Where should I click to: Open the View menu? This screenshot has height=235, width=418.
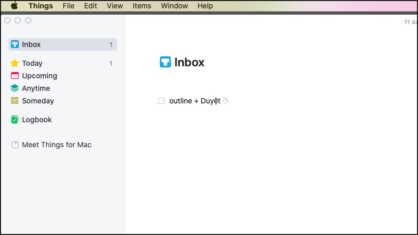pyautogui.click(x=115, y=6)
